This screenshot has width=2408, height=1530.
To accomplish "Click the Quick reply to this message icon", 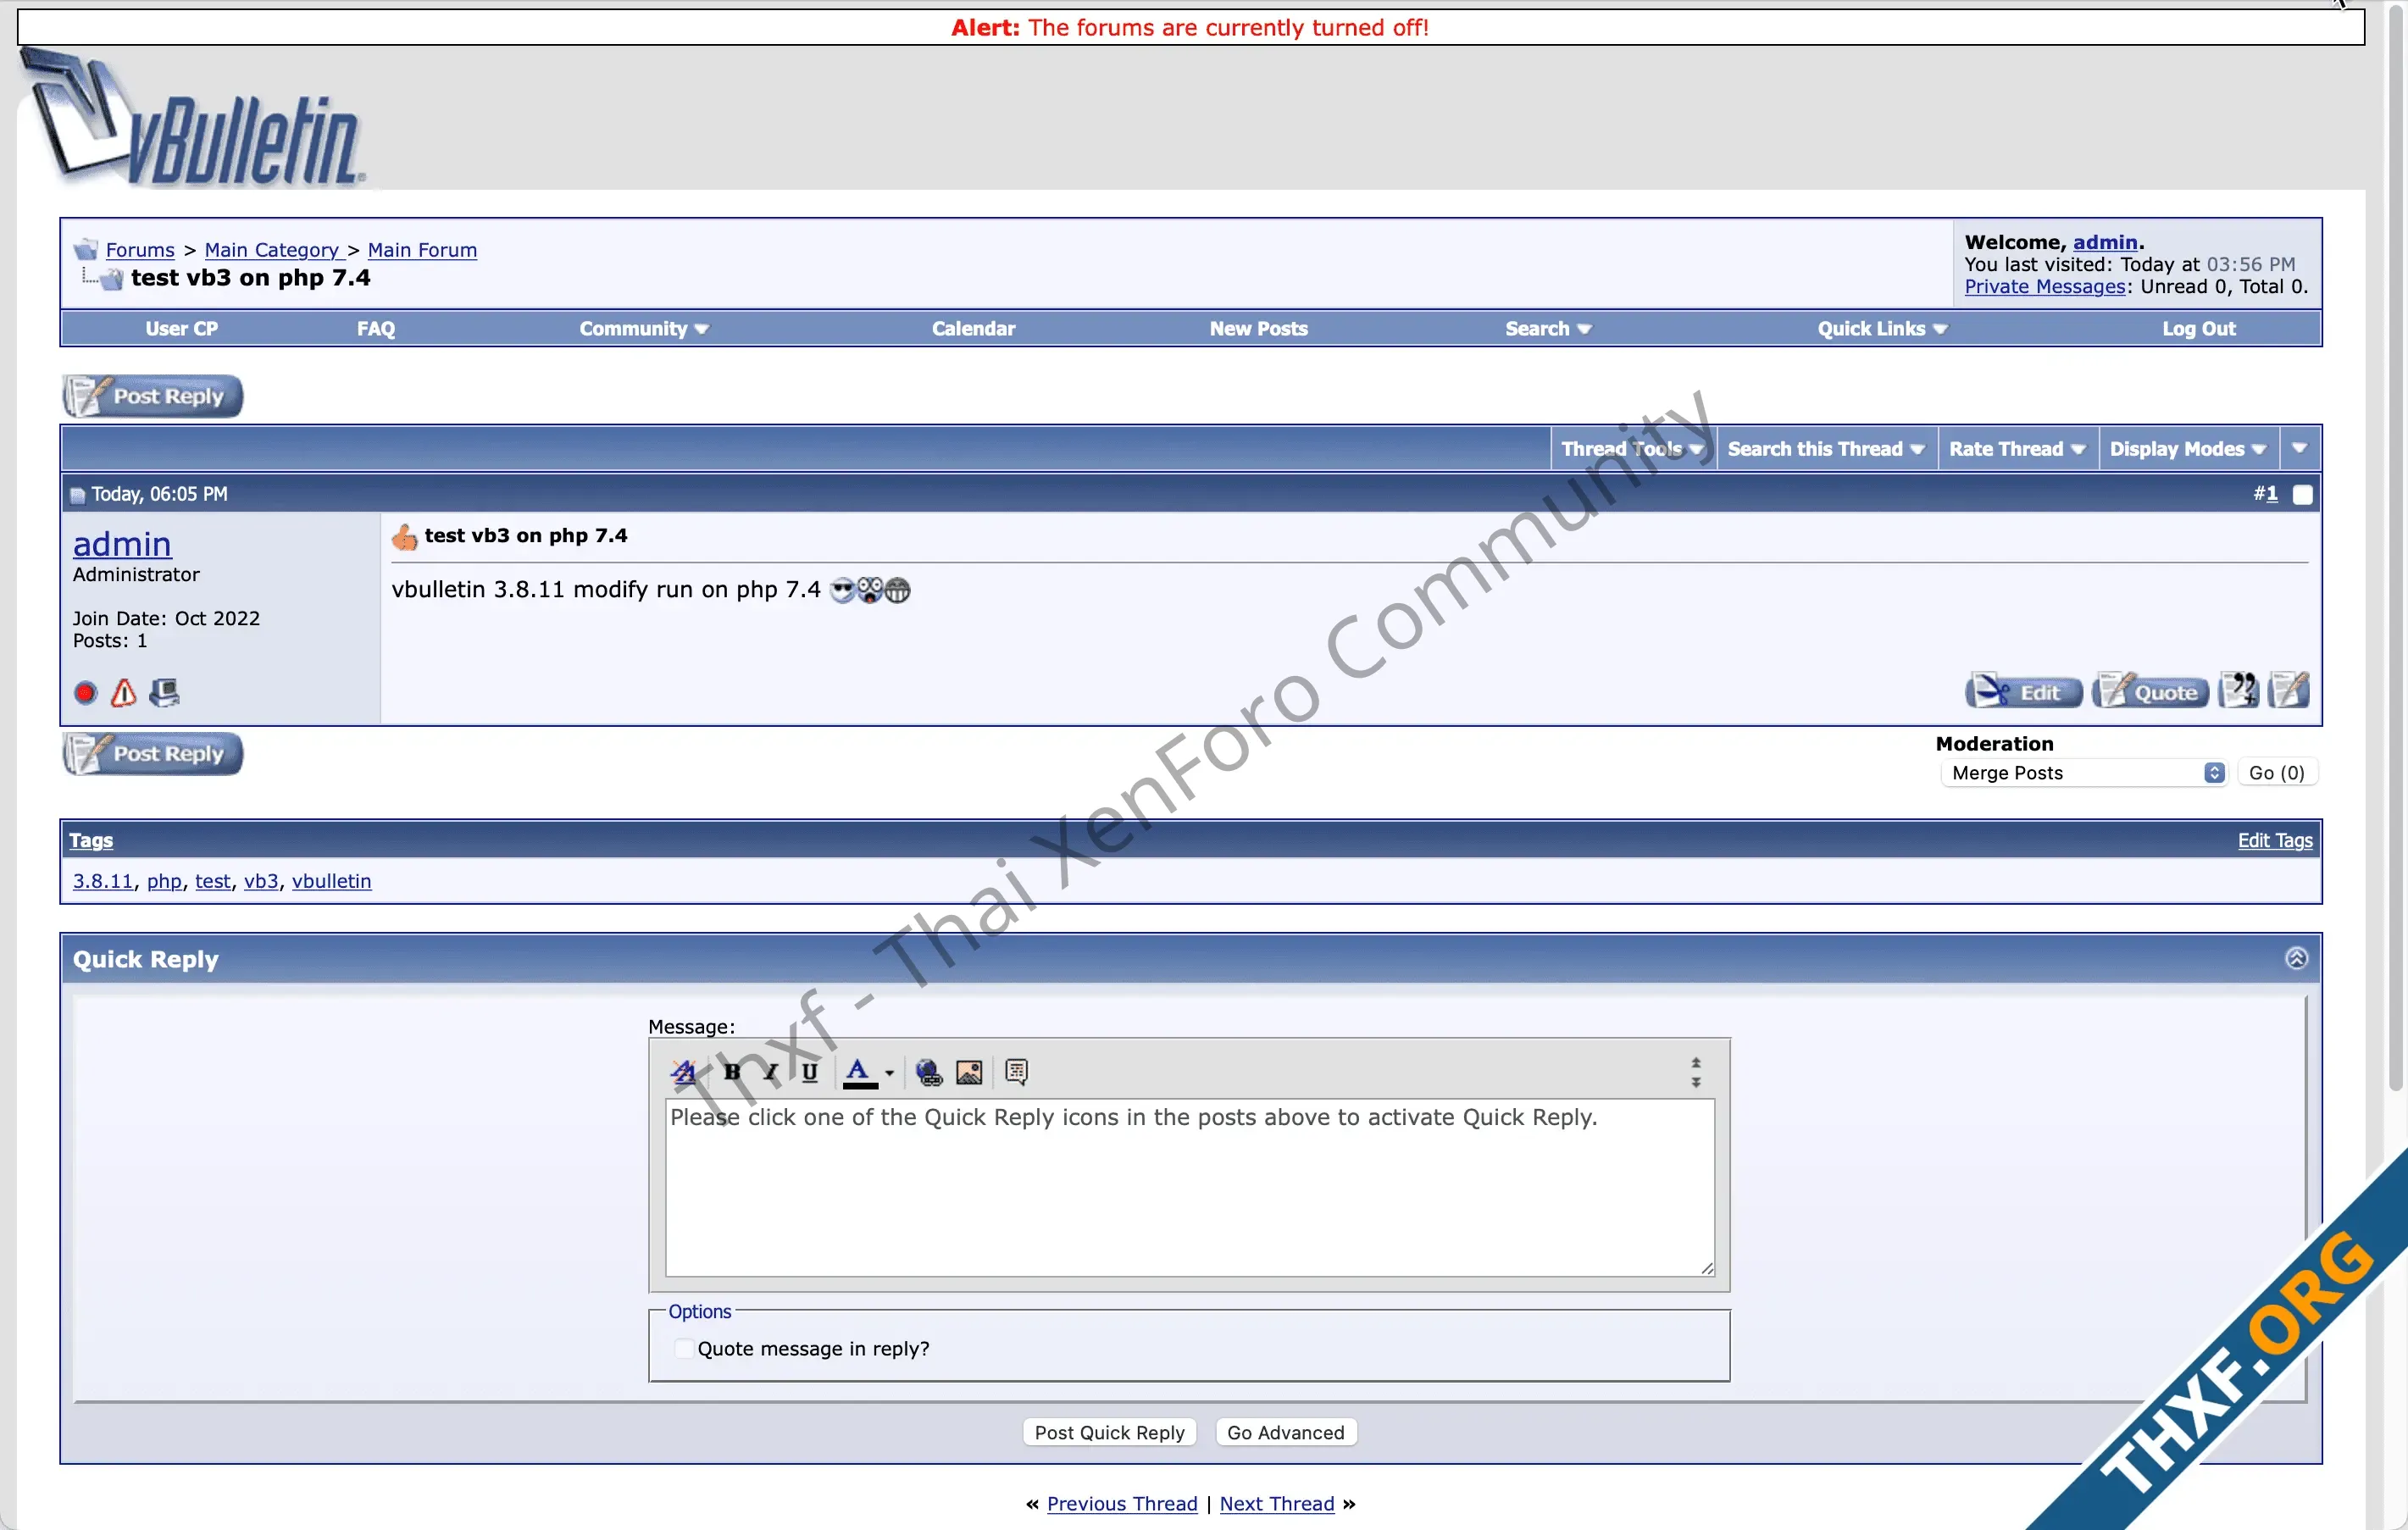I will (x=2289, y=690).
